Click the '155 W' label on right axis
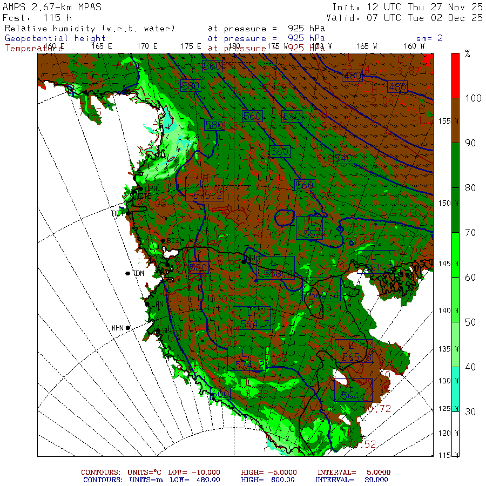The height and width of the screenshot is (486, 486). [449, 121]
